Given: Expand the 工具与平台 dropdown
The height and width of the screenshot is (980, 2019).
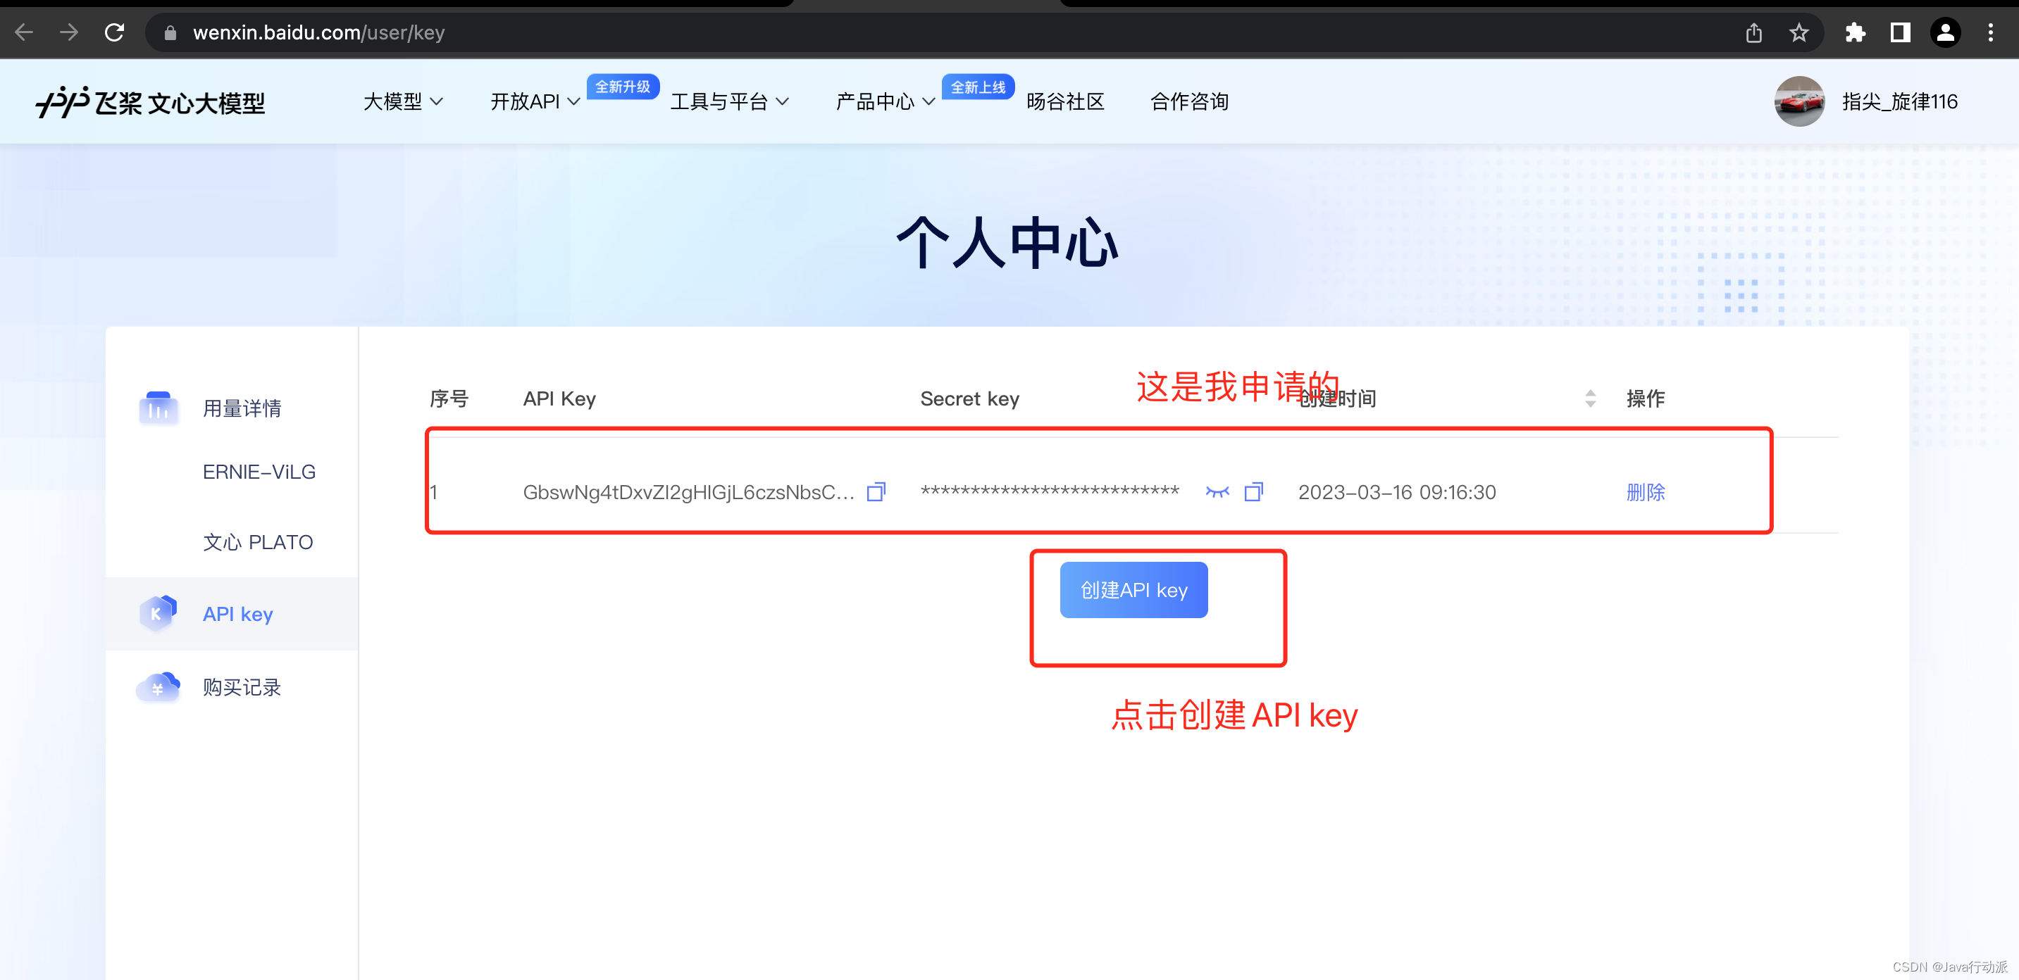Looking at the screenshot, I should 729,102.
